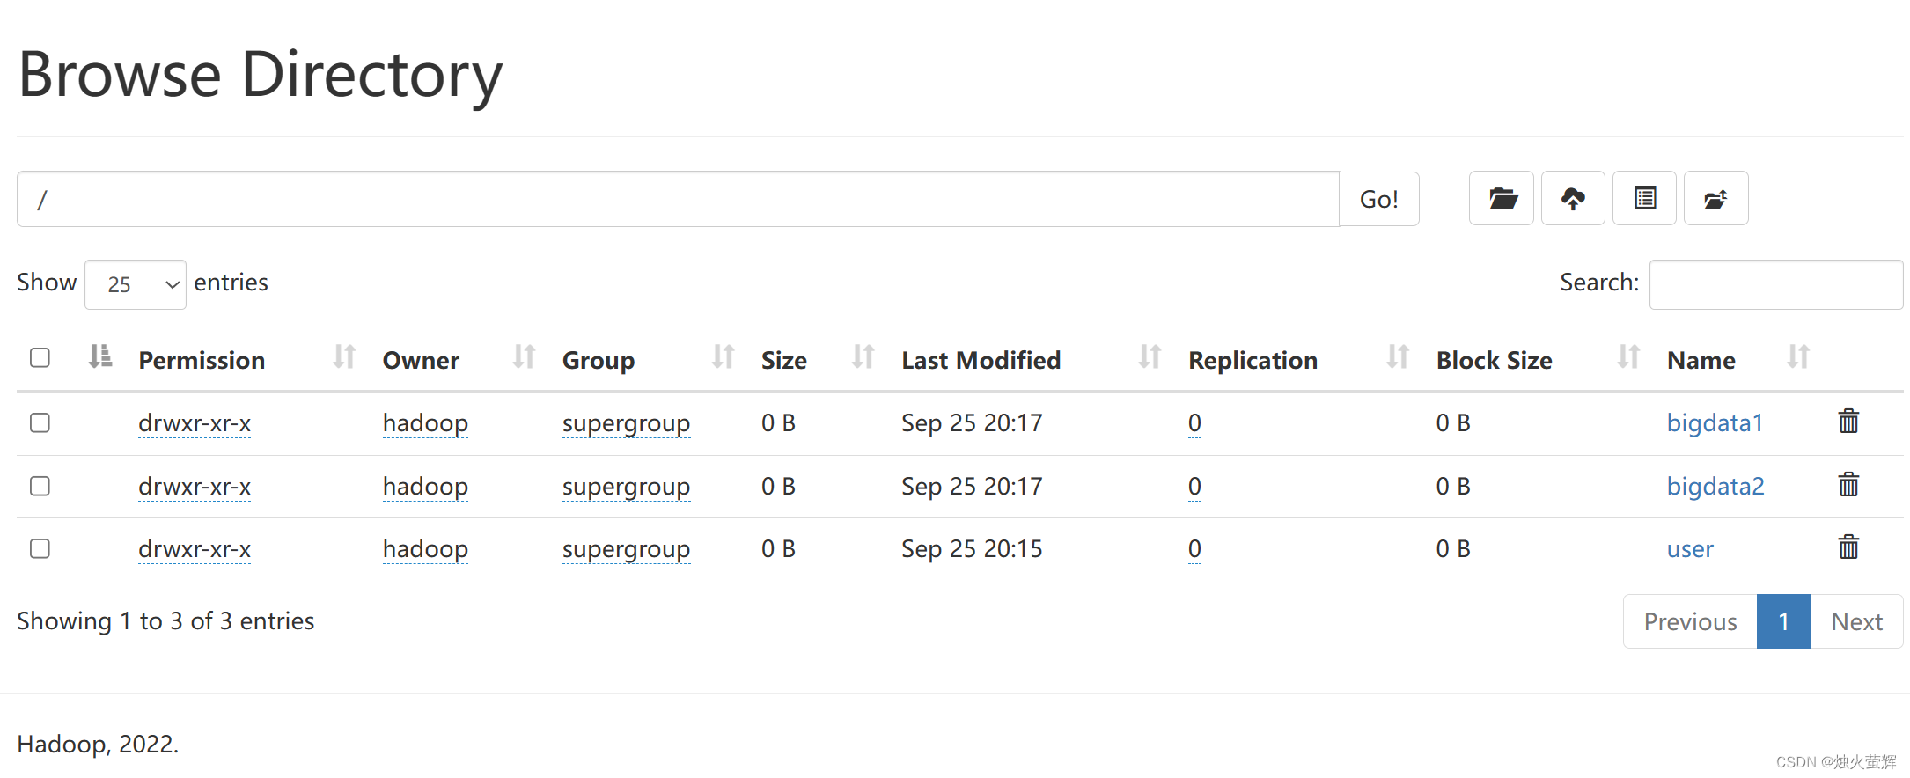The image size is (1910, 778).
Task: Click the Go! button
Action: click(1378, 198)
